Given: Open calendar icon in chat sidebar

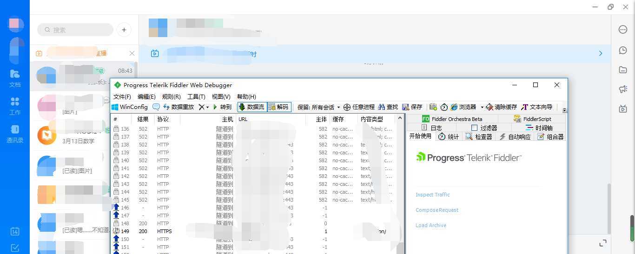Looking at the screenshot, I should pyautogui.click(x=15, y=231).
